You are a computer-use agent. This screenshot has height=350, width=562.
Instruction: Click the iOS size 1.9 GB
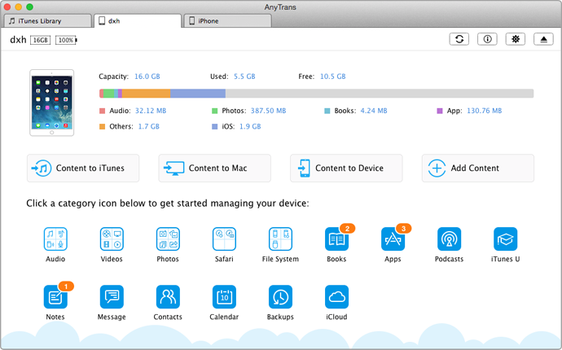pos(250,126)
